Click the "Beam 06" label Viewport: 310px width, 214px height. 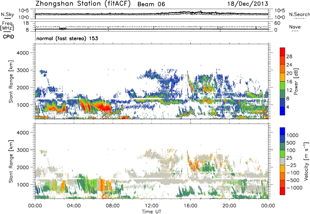point(151,4)
